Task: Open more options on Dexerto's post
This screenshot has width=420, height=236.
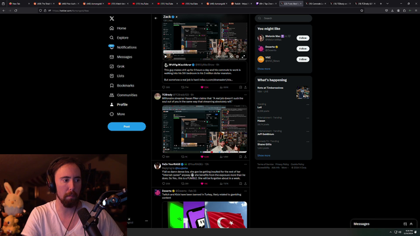Action: click(x=245, y=191)
